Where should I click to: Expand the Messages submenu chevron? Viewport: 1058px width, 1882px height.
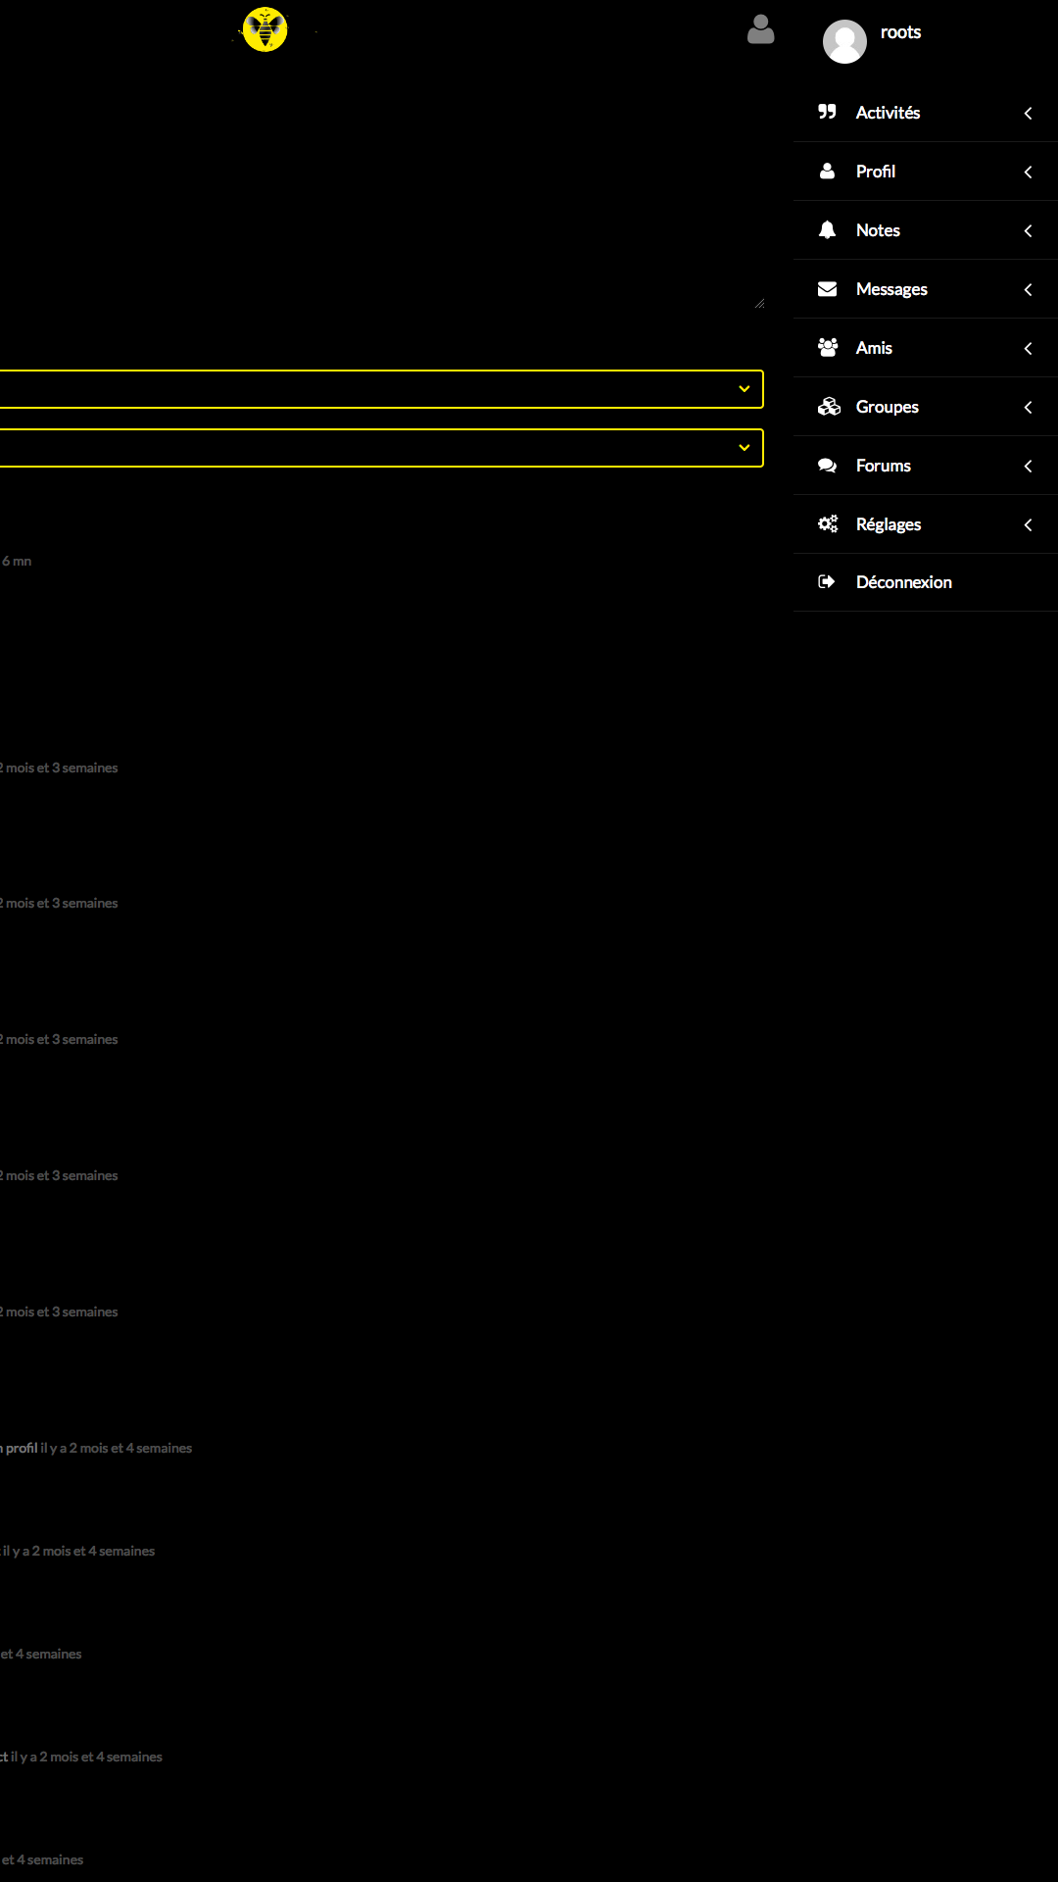click(1028, 289)
